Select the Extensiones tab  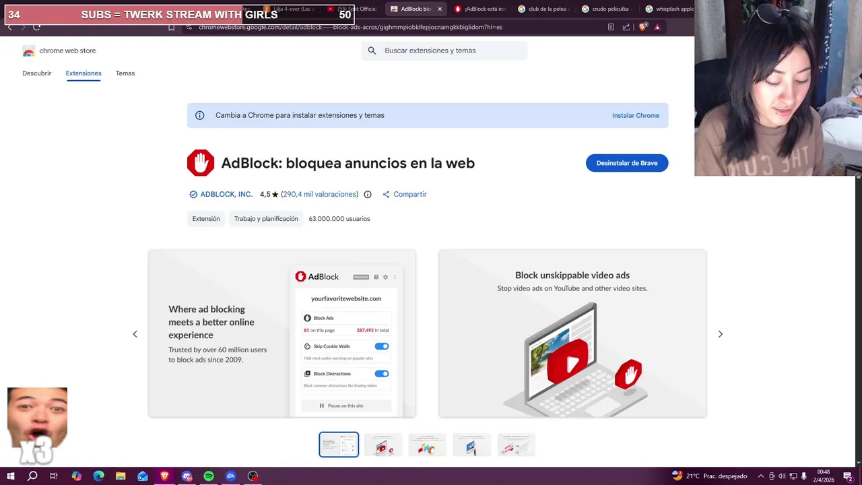84,73
